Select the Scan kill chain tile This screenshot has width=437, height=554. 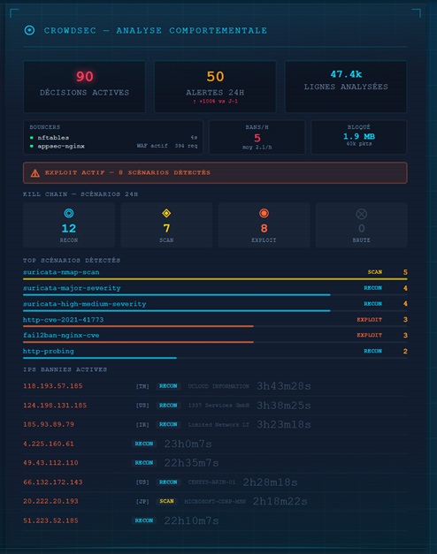tap(166, 225)
